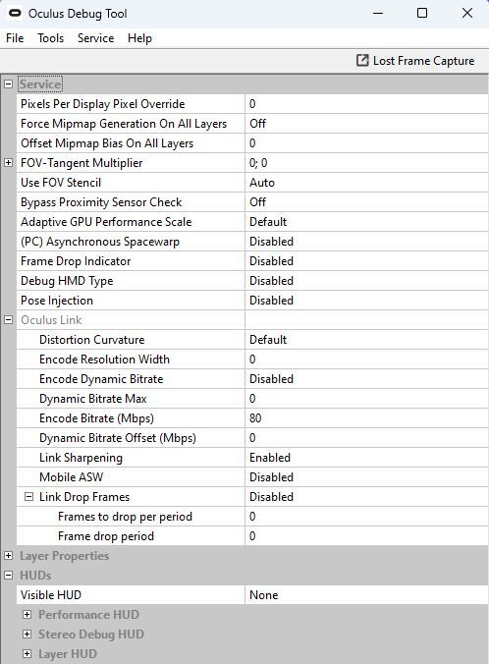Image resolution: width=489 pixels, height=664 pixels.
Task: Toggle the (PC) Asynchronous Spacewarp Disabled value
Action: click(366, 242)
